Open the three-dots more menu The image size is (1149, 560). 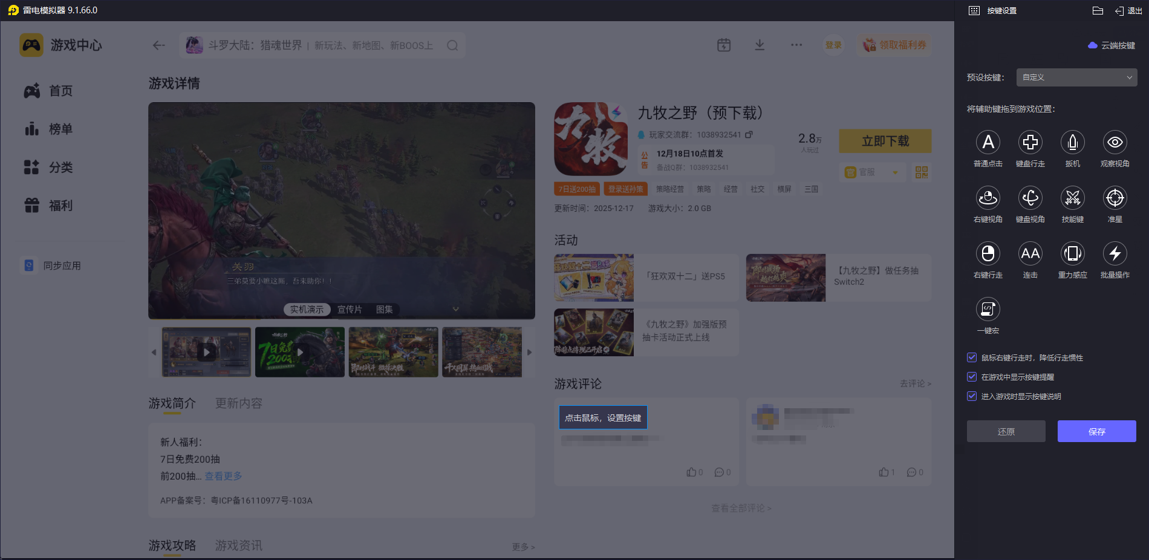796,45
